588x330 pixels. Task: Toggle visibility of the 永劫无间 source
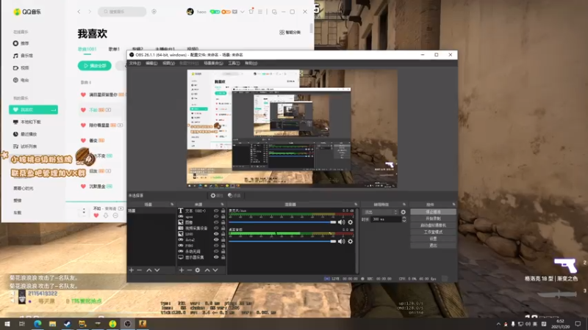click(216, 252)
